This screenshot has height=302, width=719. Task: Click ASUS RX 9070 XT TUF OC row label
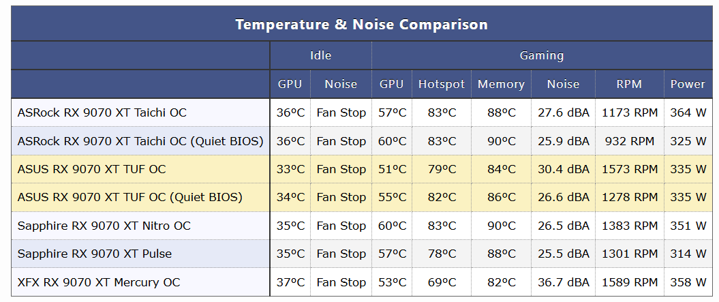click(91, 169)
